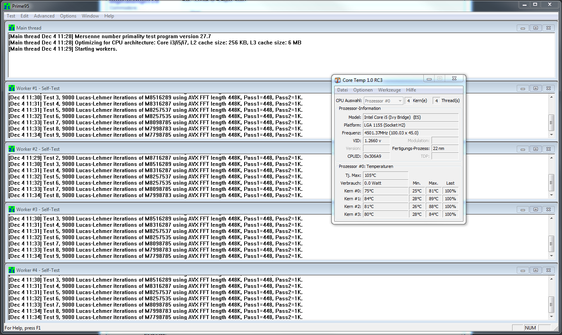Click the Core Temp thermometer title icon
The image size is (562, 335).
(338, 80)
